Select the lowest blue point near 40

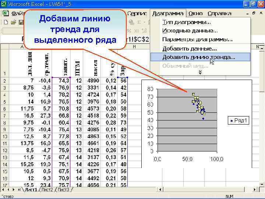click(x=203, y=119)
